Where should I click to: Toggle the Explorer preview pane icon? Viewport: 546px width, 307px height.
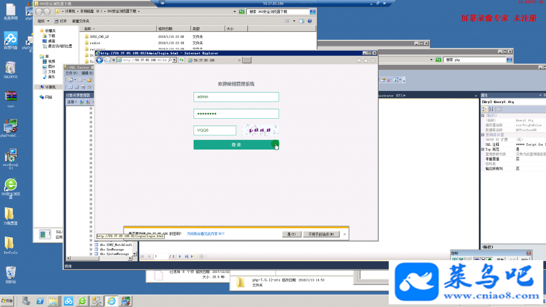[302, 21]
